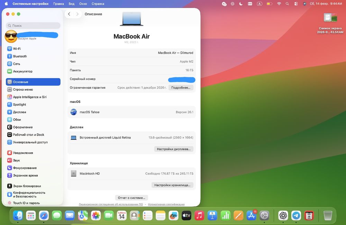Click Настройки дисплеев… button
Screen dimensions: 346x225
tap(174, 149)
